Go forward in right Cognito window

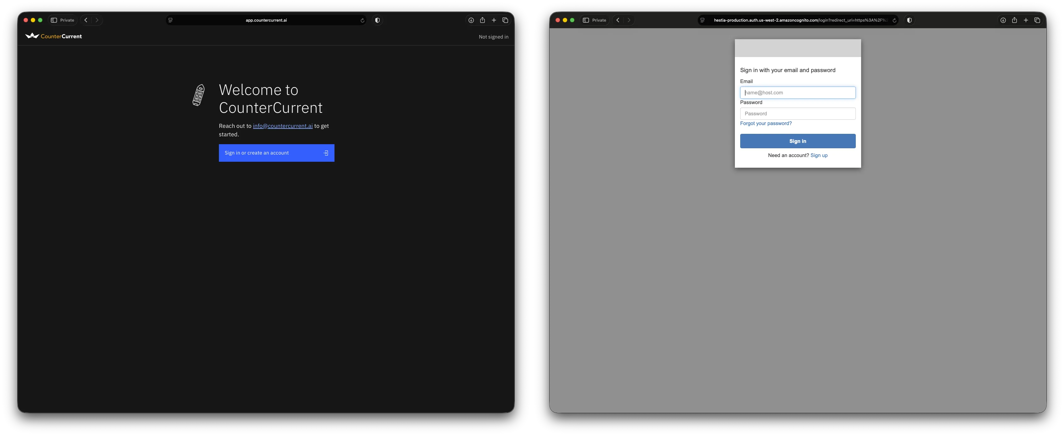(629, 20)
